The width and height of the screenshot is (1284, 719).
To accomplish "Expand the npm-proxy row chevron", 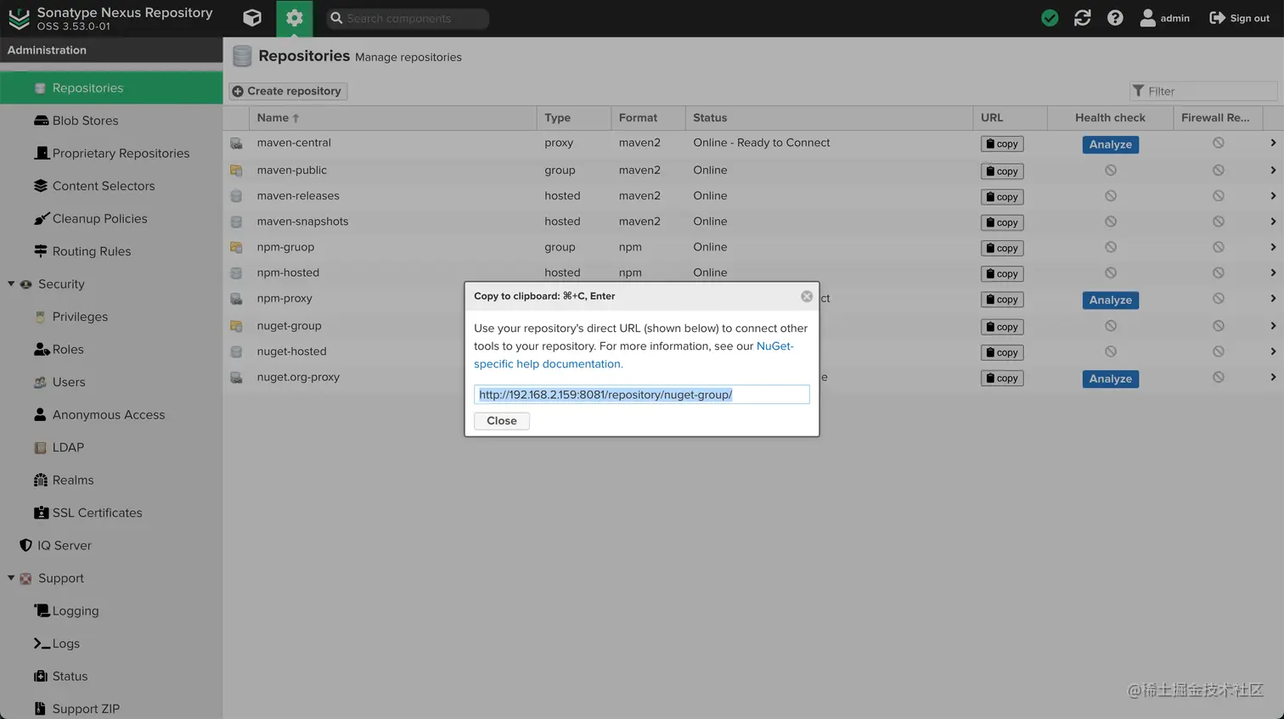I will [1272, 298].
